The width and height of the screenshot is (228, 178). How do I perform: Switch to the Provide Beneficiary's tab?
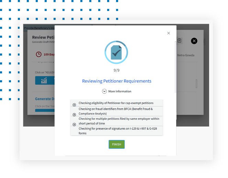39,28
